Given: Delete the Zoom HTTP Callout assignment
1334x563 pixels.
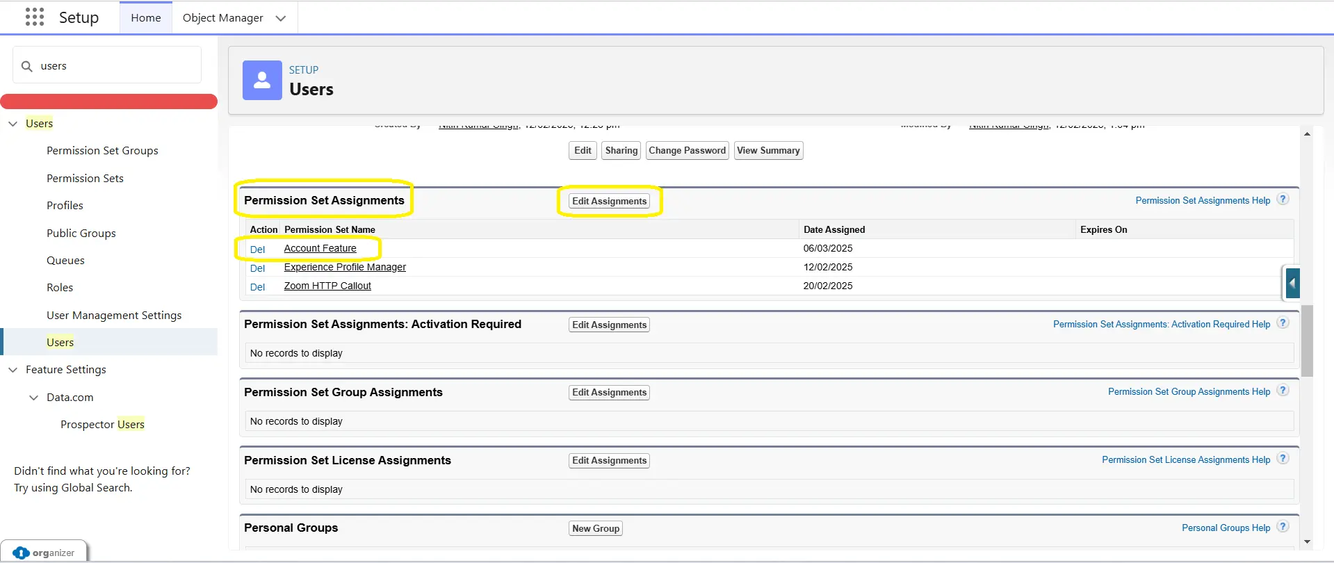Looking at the screenshot, I should point(257,287).
